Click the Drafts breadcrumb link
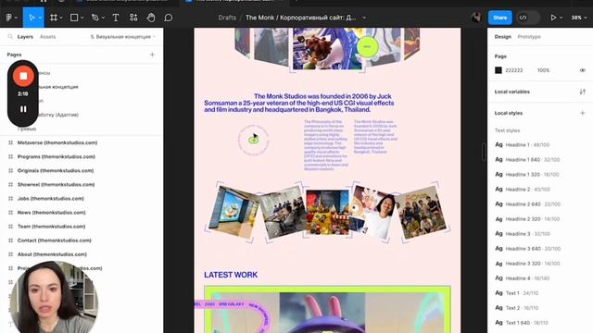 (227, 18)
